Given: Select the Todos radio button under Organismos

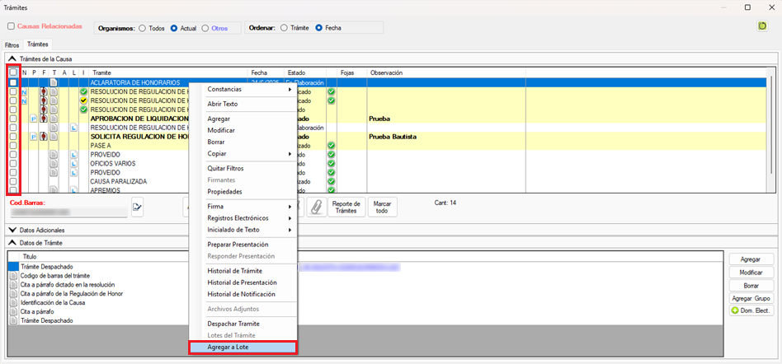Looking at the screenshot, I should point(141,27).
